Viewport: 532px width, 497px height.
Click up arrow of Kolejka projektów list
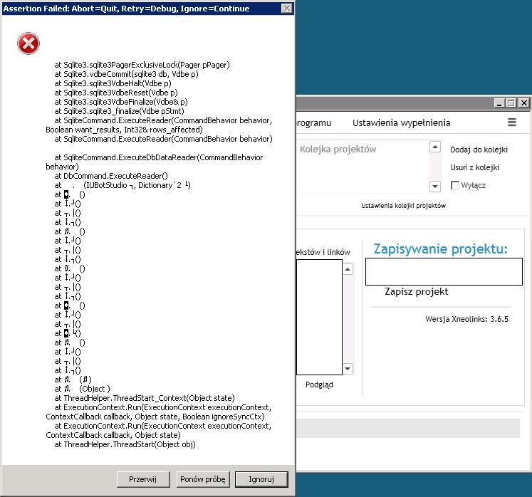click(435, 147)
